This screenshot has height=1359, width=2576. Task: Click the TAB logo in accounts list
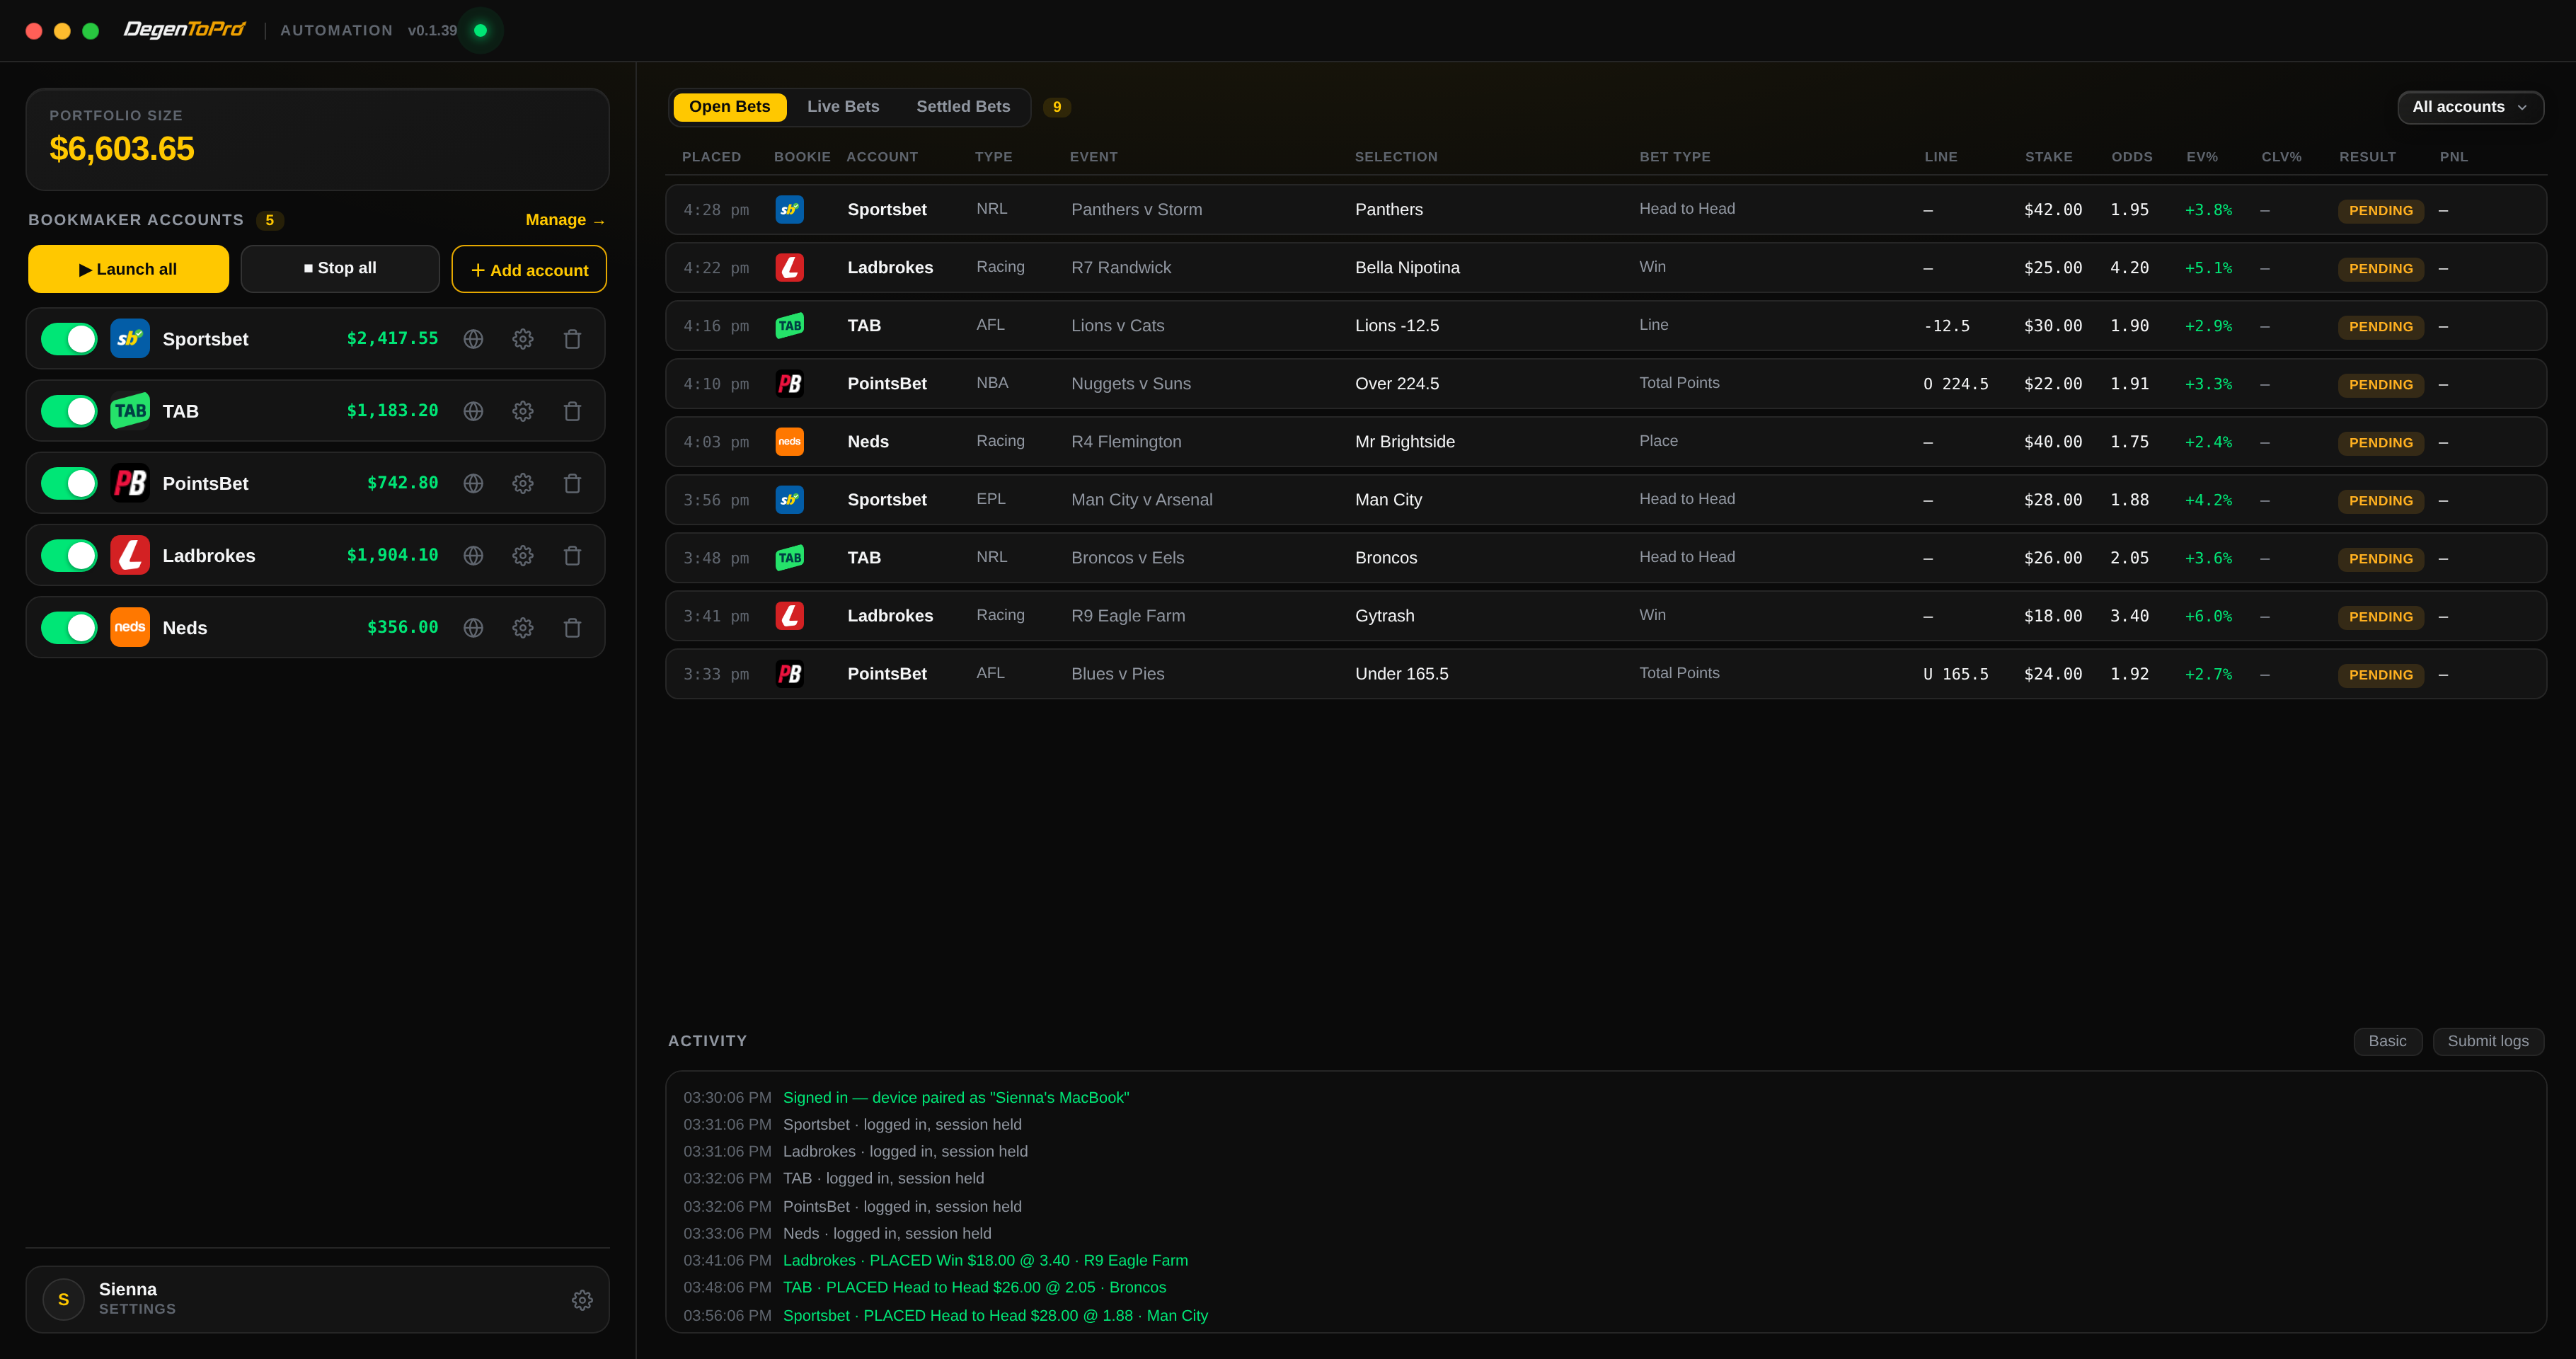tap(130, 411)
